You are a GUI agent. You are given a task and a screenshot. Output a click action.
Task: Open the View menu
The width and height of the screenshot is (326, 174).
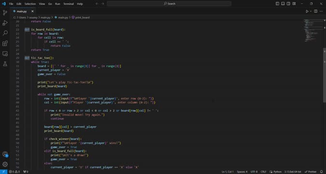click(x=42, y=4)
